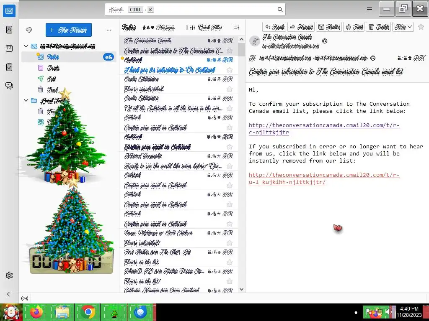This screenshot has height=321, width=429.
Task: Reply to the open message
Action: (274, 27)
